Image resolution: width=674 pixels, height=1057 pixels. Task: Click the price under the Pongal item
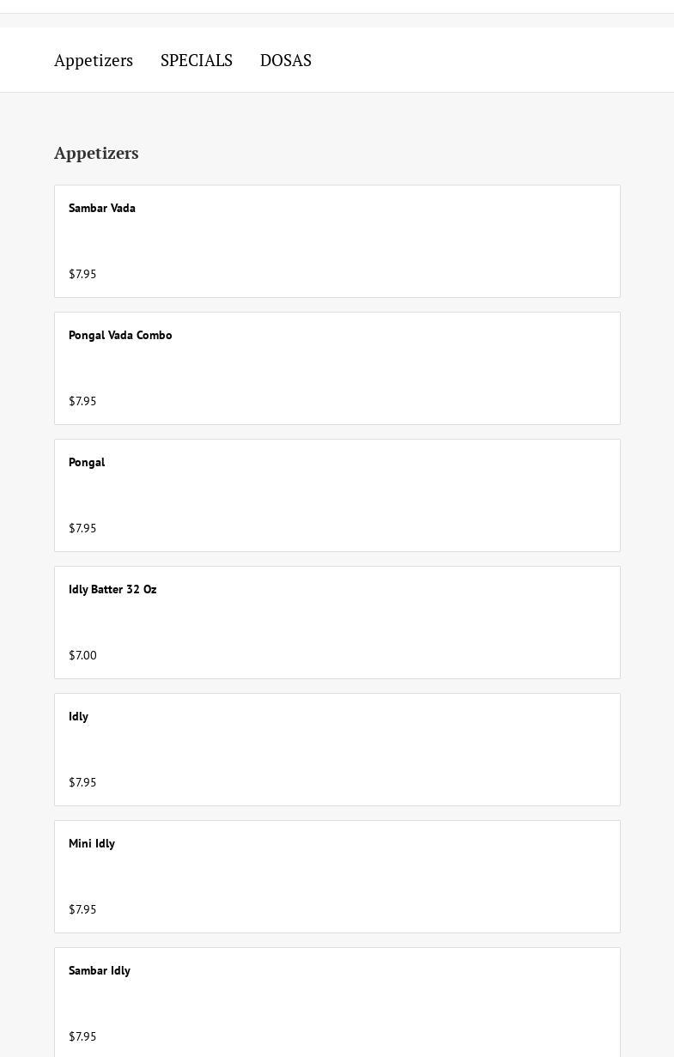pyautogui.click(x=82, y=528)
